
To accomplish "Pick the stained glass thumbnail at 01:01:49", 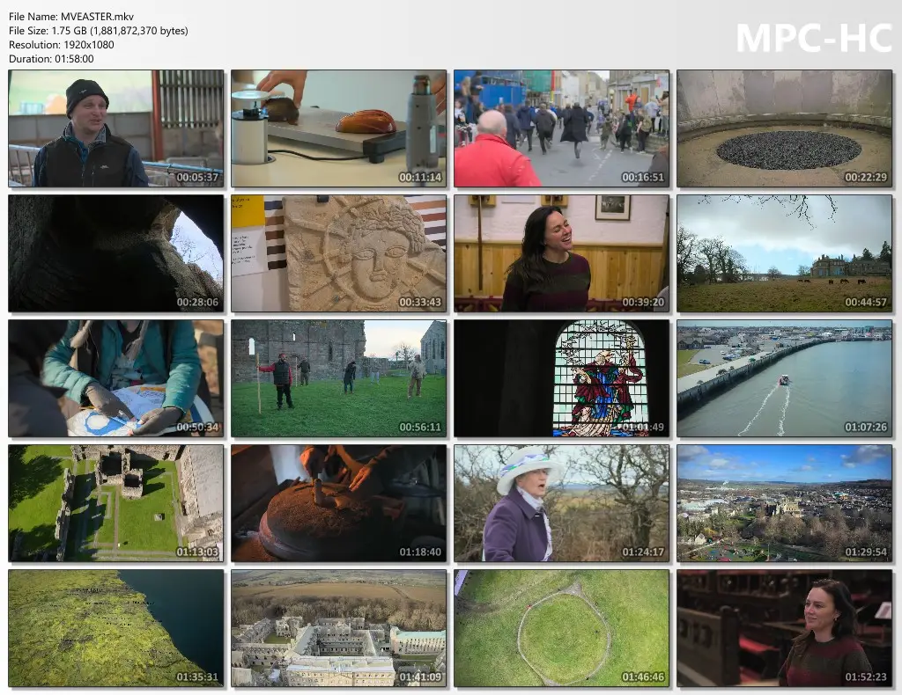I will coord(561,378).
